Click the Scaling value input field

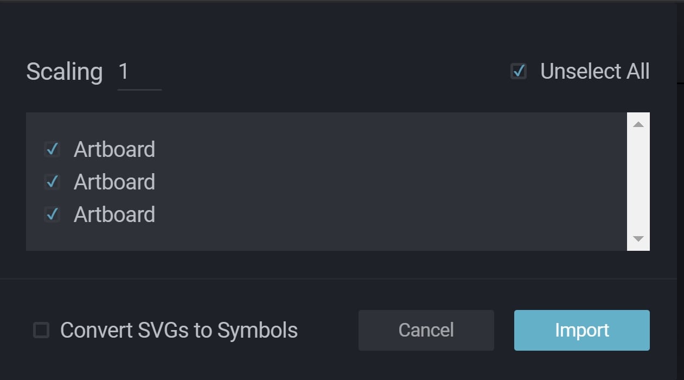(x=139, y=72)
